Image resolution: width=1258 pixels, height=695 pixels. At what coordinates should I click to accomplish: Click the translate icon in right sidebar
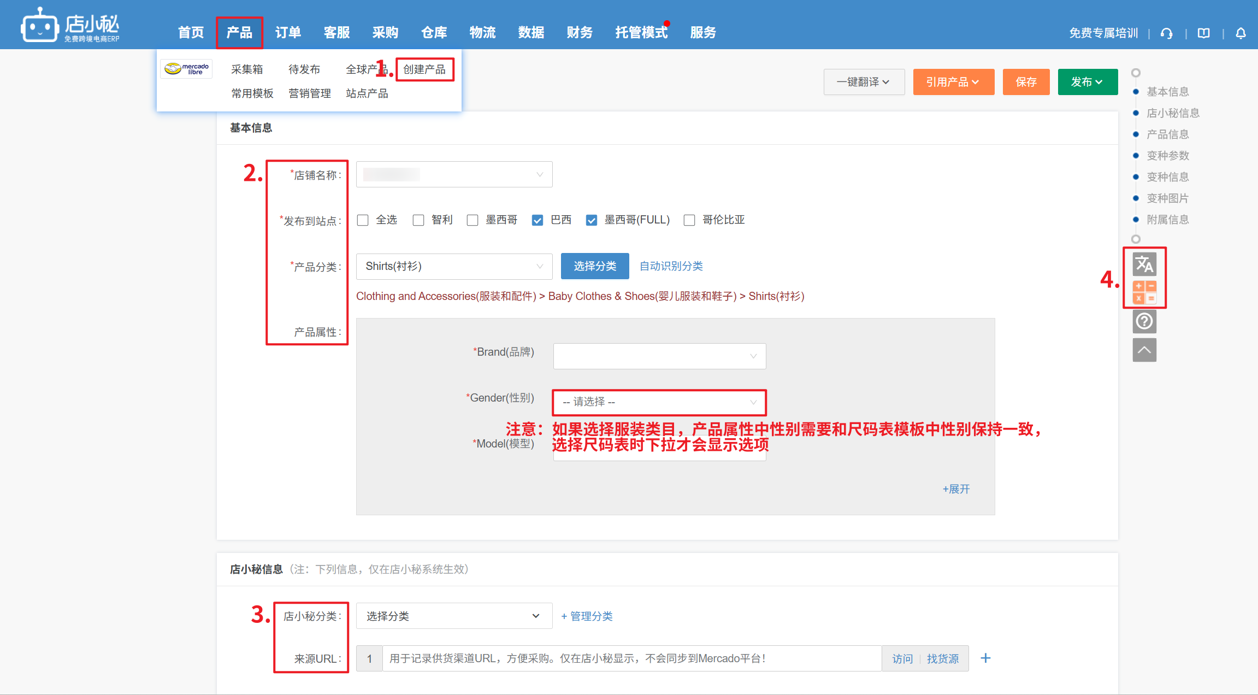tap(1144, 264)
